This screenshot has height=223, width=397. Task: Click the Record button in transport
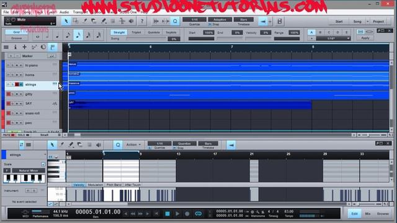click(x=187, y=214)
